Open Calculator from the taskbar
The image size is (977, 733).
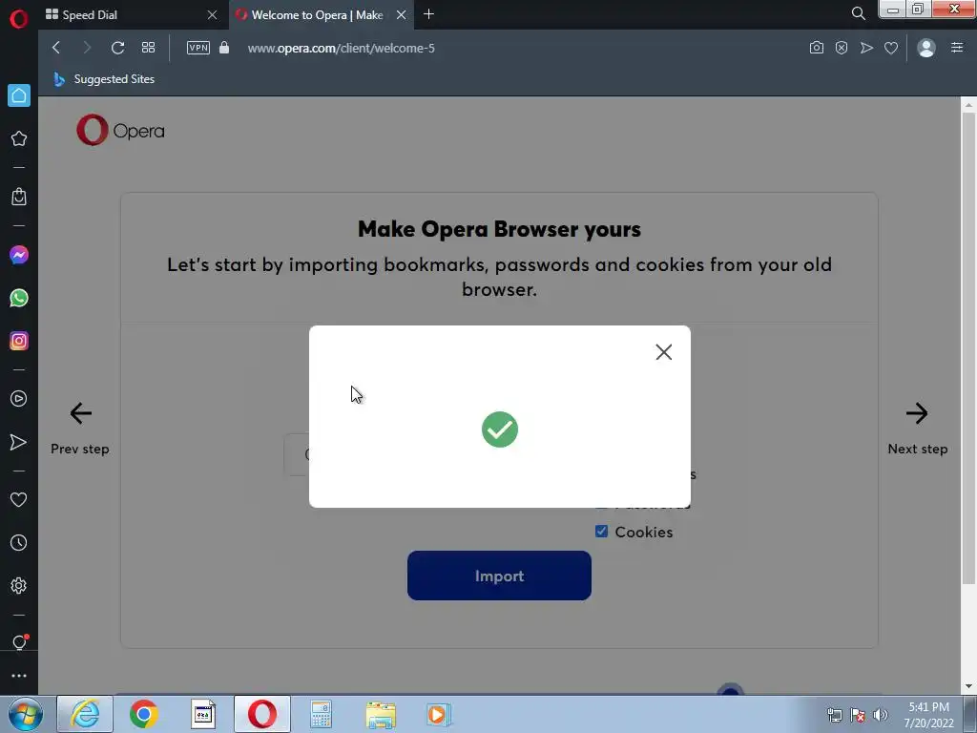tap(322, 714)
